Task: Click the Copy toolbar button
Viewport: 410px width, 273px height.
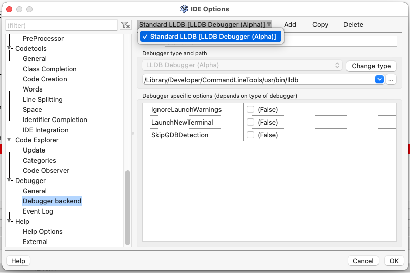Action: pos(320,24)
